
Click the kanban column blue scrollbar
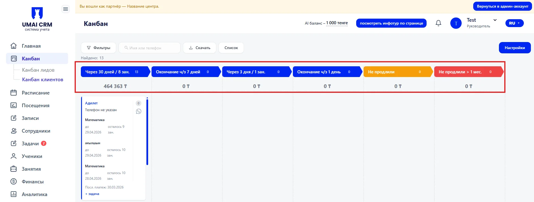point(147,132)
